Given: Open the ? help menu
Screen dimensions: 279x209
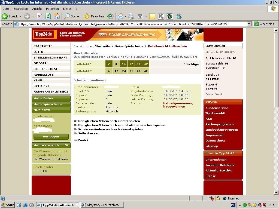Looking at the screenshot, I should click(x=77, y=9).
